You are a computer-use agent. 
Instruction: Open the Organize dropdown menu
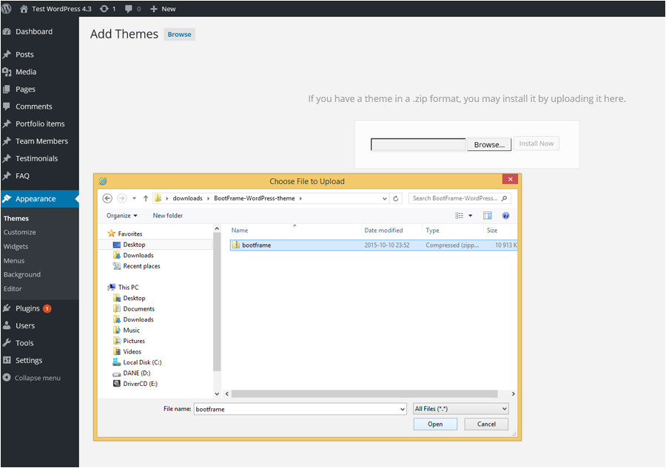pos(122,216)
